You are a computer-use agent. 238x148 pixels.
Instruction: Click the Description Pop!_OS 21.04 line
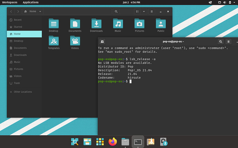pos(125,70)
